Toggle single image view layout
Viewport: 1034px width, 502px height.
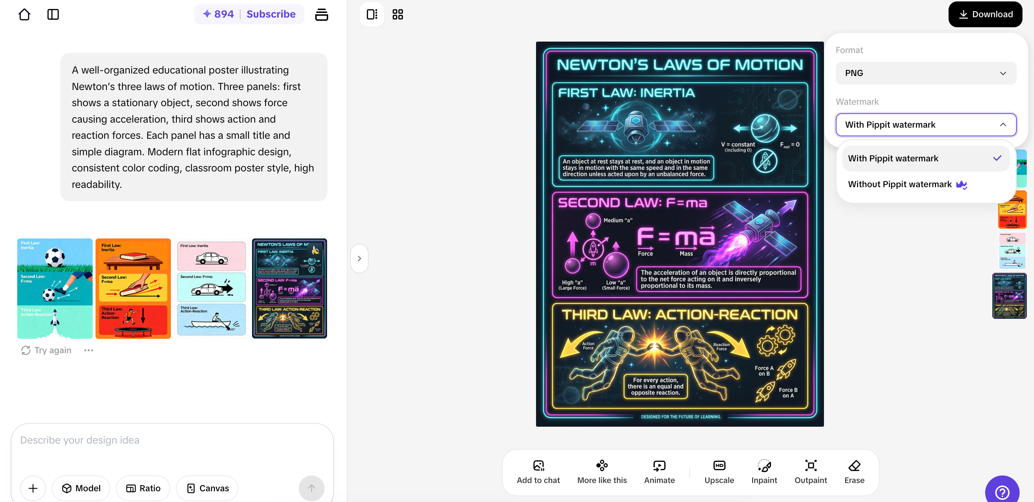click(x=372, y=14)
